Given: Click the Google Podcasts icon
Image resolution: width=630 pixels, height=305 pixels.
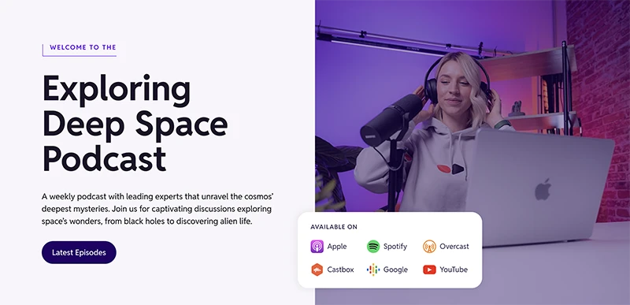Looking at the screenshot, I should pyautogui.click(x=373, y=270).
